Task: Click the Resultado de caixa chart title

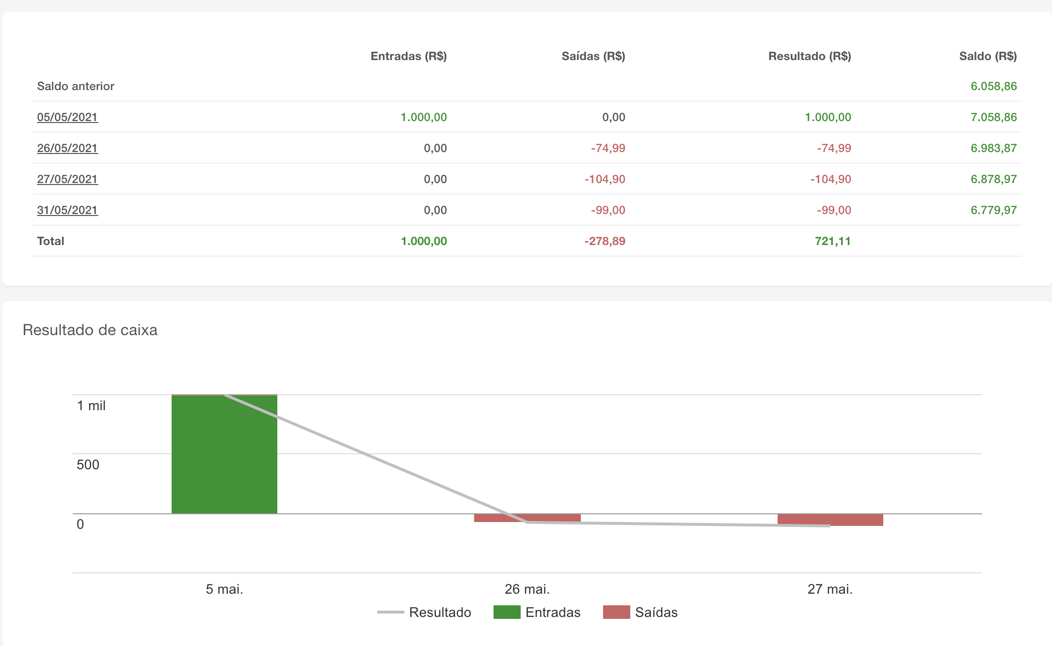Action: [x=90, y=330]
